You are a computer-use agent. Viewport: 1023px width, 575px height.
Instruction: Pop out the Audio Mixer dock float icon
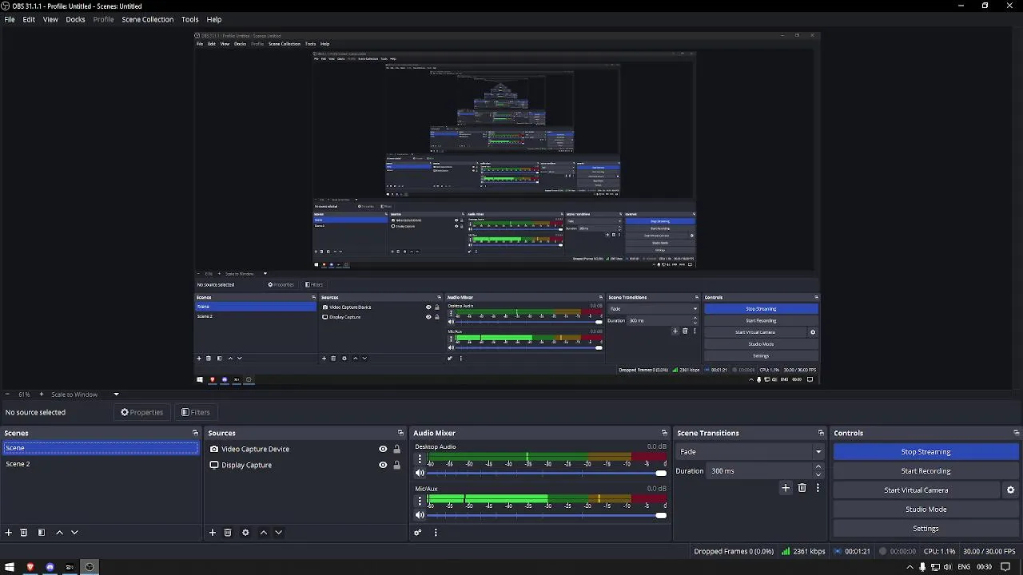tap(664, 433)
